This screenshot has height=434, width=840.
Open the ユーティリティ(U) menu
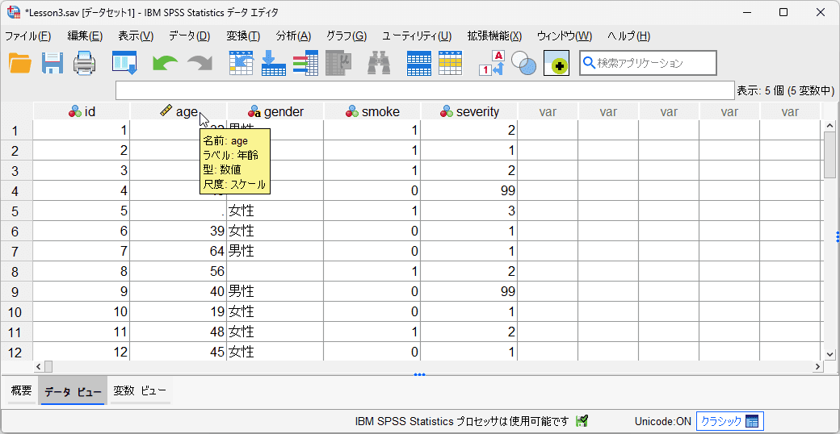click(x=417, y=36)
